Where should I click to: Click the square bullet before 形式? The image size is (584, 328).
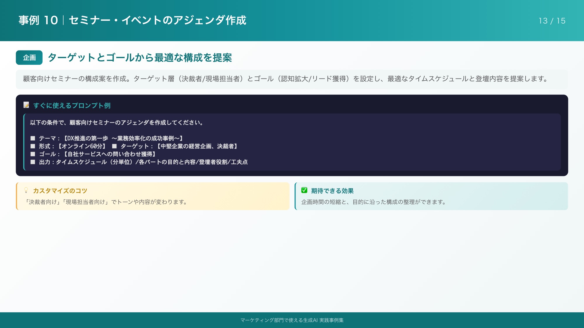pos(33,146)
